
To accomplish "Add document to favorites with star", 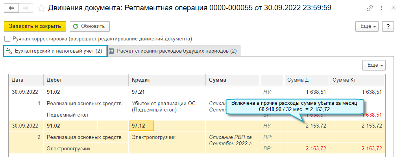I will click(x=41, y=8).
